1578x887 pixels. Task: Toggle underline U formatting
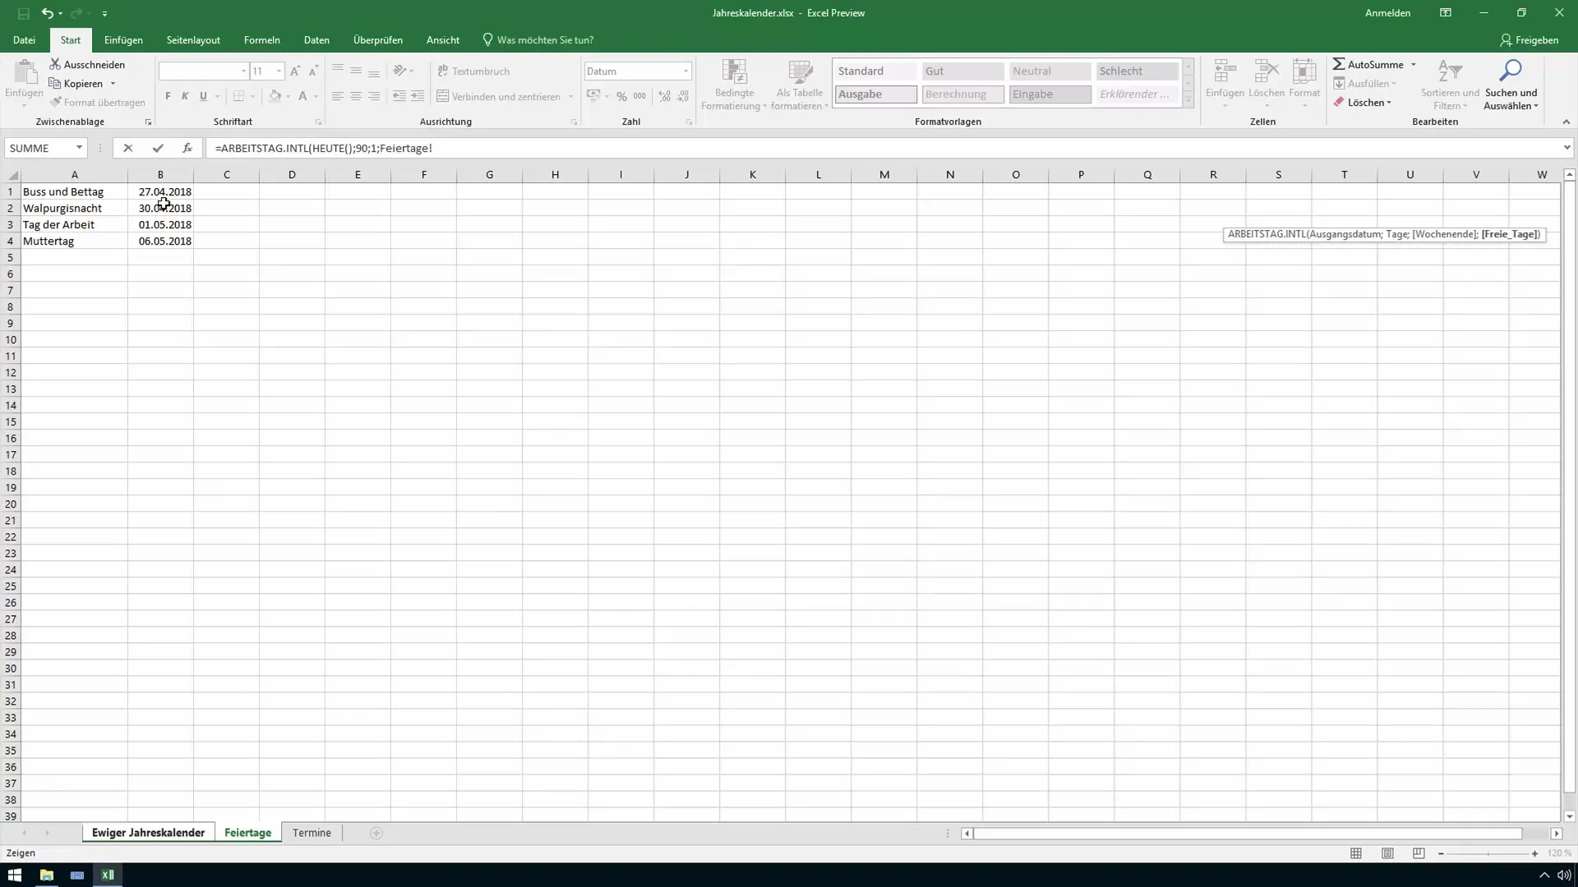tap(203, 97)
